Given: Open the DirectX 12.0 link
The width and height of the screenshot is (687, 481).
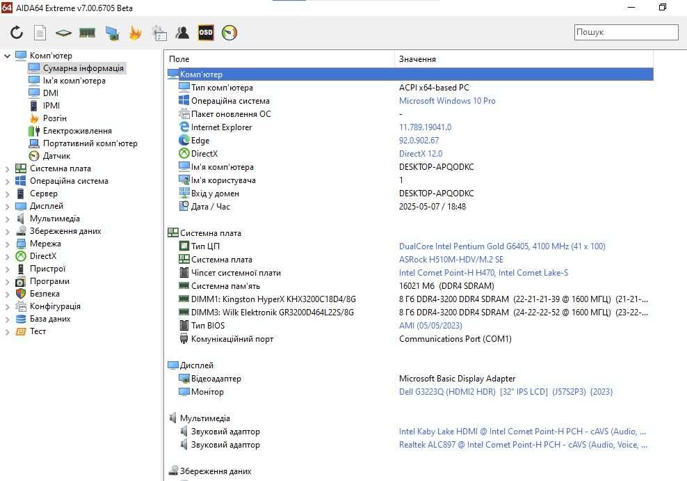Looking at the screenshot, I should 421,153.
